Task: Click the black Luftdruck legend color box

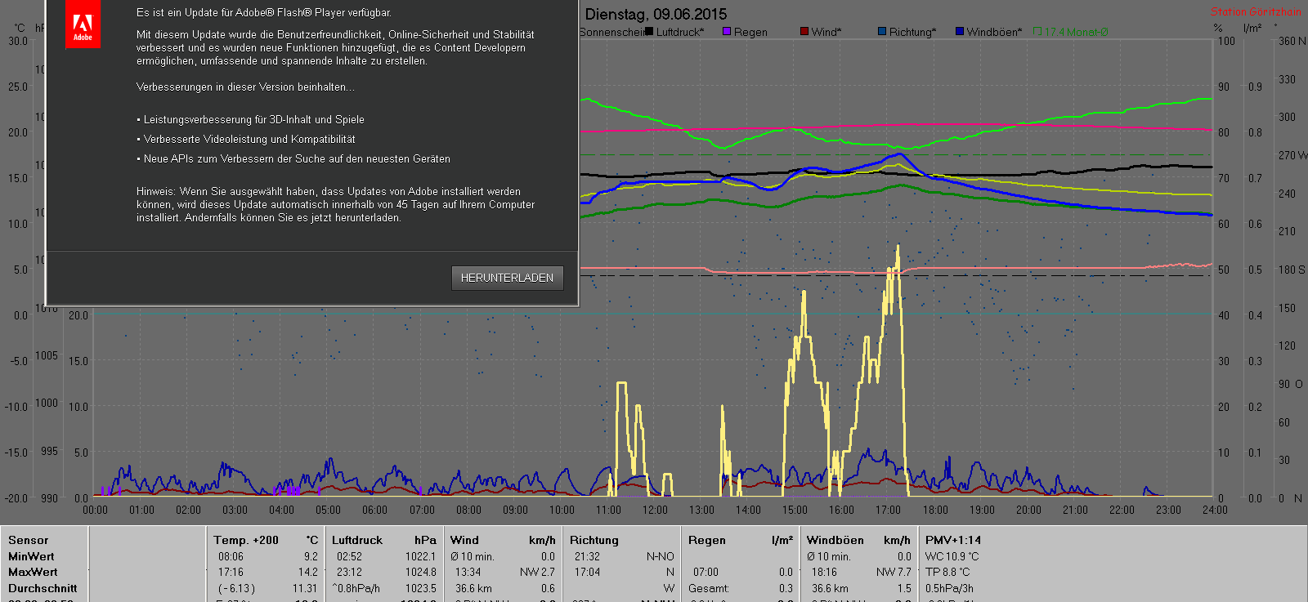Action: pos(649,31)
